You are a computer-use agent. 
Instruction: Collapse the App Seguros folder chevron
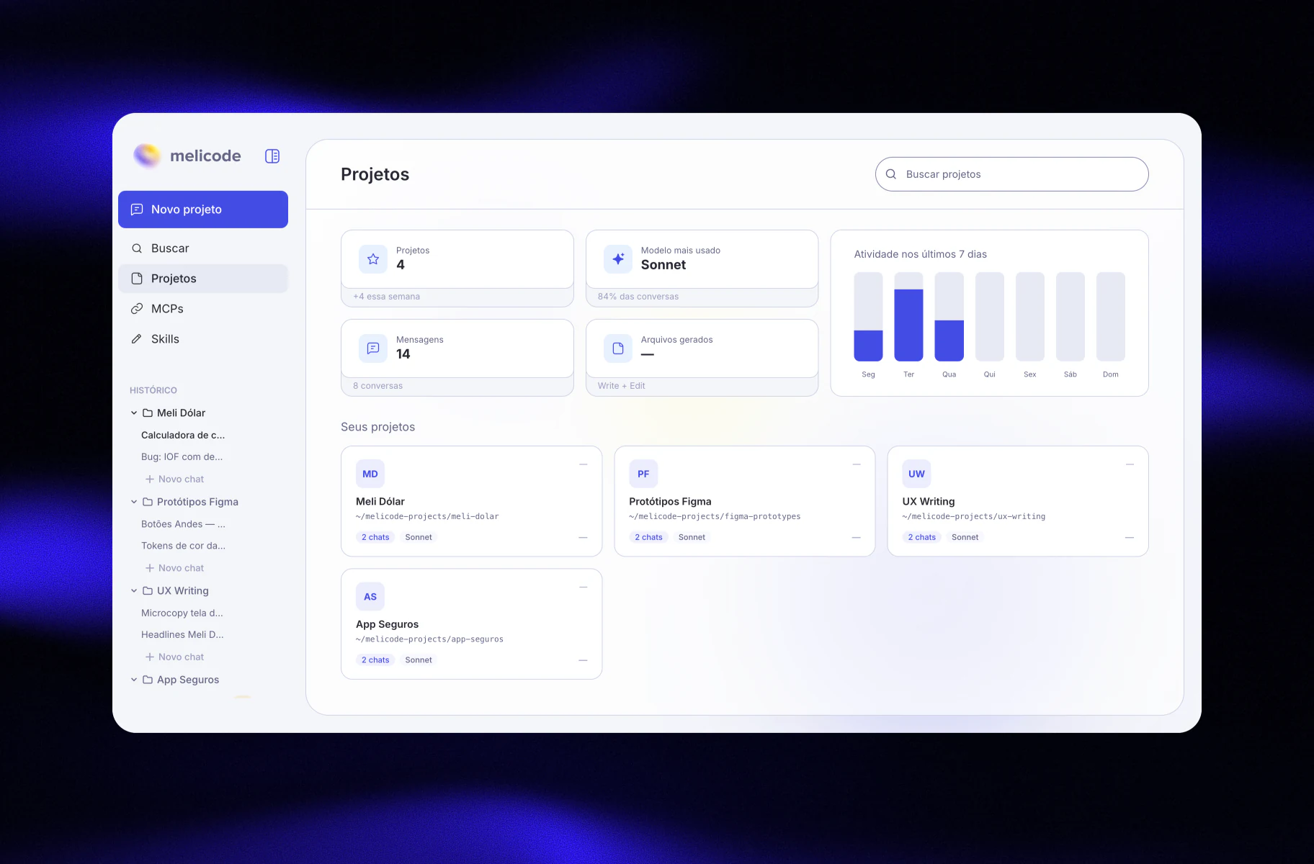coord(134,680)
